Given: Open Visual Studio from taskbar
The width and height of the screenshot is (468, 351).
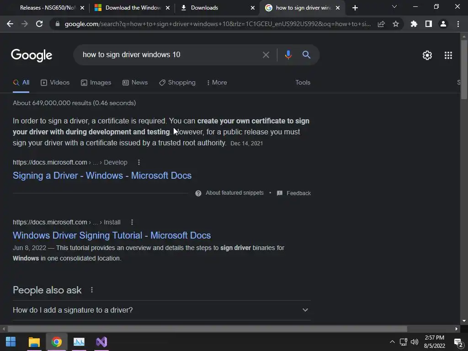Looking at the screenshot, I should tap(101, 342).
